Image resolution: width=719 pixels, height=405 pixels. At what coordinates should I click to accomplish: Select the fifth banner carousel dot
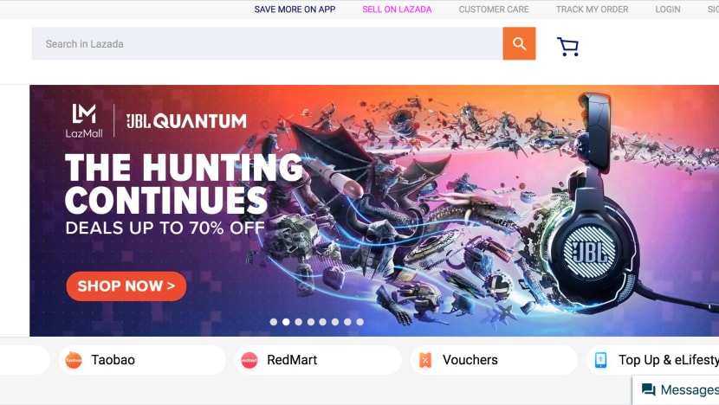pos(323,322)
